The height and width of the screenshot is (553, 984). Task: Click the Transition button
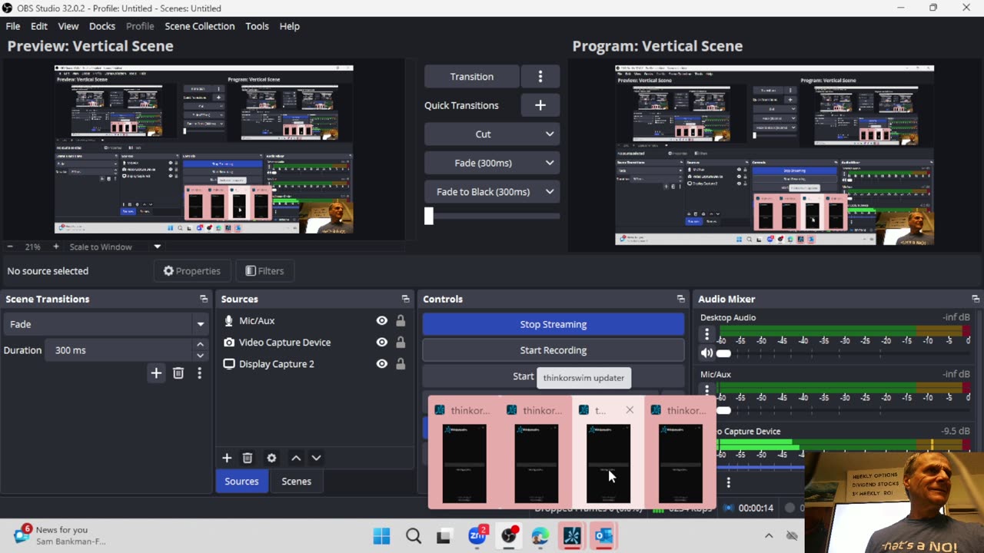click(472, 77)
